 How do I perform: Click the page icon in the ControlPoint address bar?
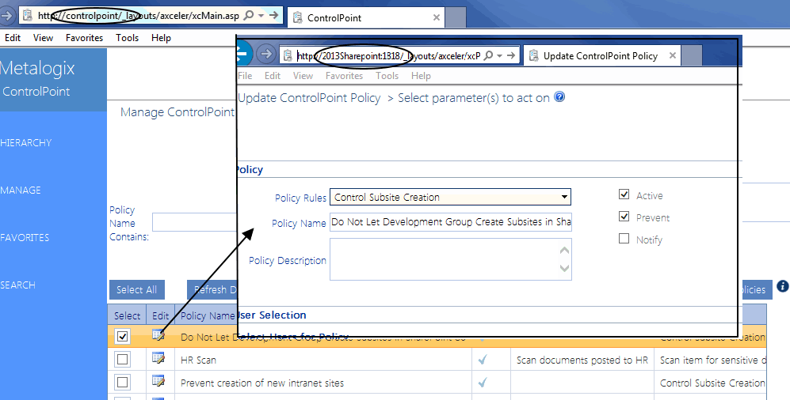coord(28,16)
